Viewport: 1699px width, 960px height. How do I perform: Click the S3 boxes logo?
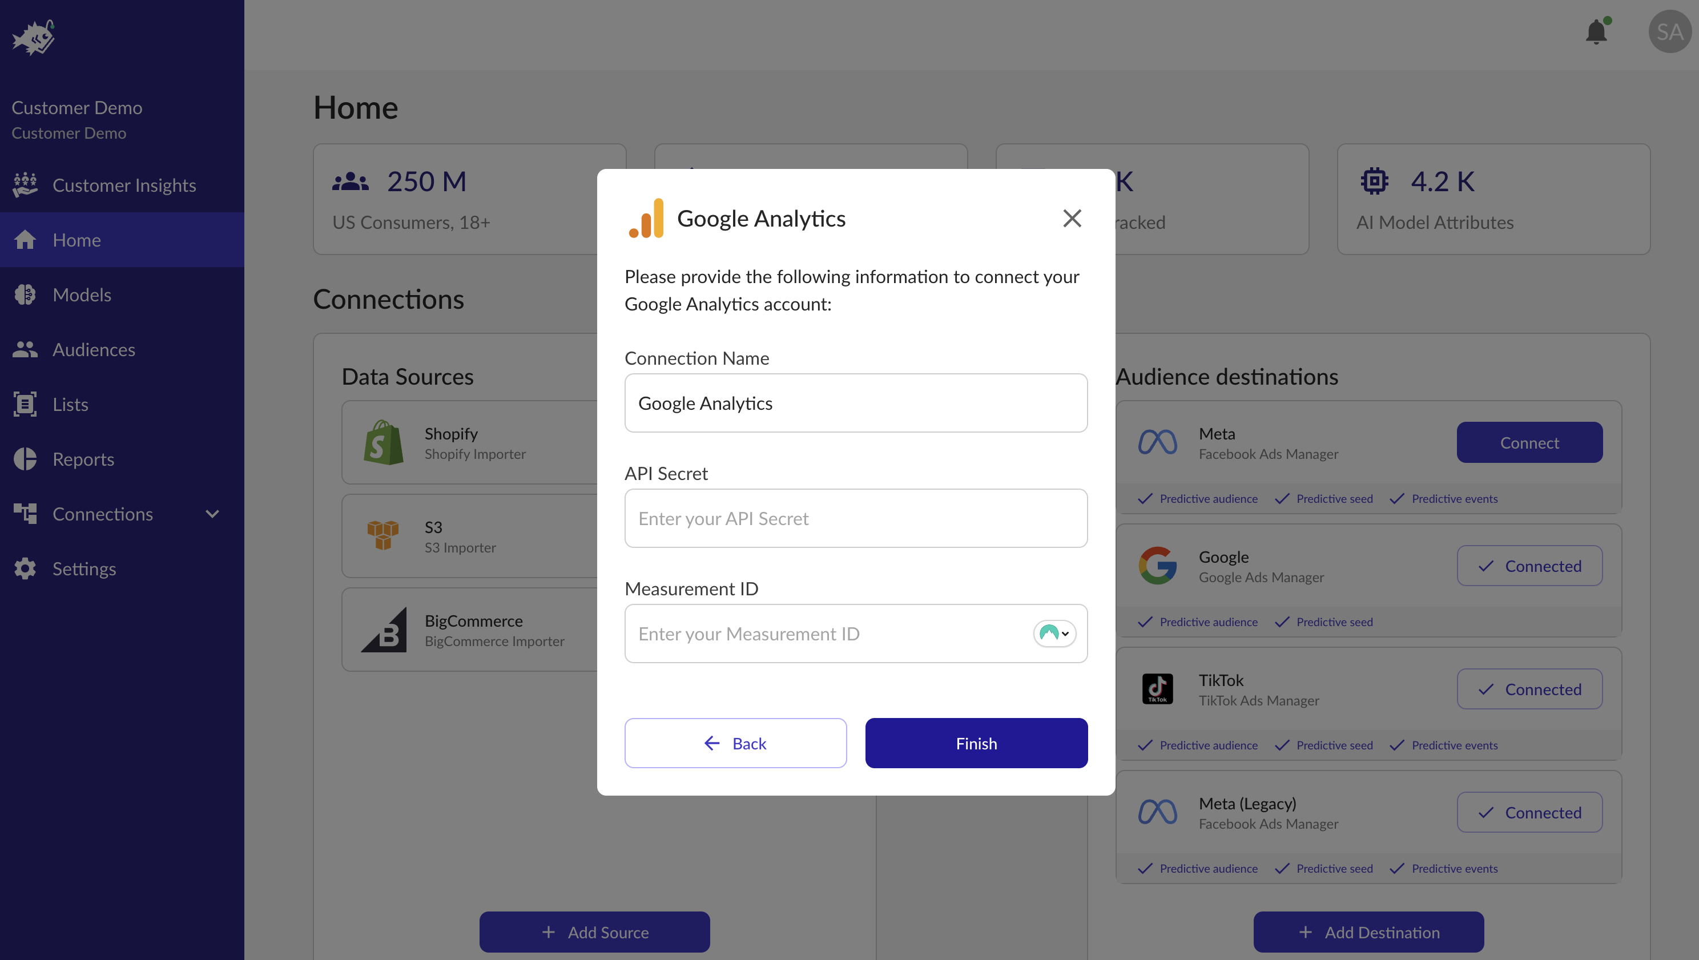click(383, 535)
